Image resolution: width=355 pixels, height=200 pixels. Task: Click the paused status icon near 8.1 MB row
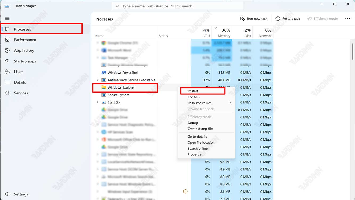(x=186, y=191)
